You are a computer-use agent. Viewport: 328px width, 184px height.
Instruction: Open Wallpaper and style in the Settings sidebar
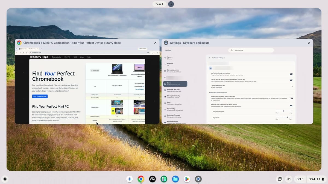click(x=175, y=90)
